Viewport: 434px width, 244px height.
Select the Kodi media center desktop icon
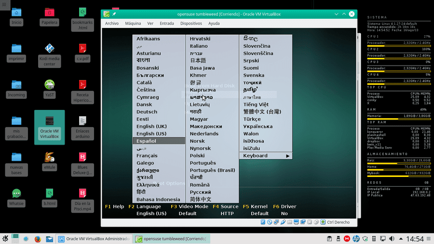coord(50,55)
